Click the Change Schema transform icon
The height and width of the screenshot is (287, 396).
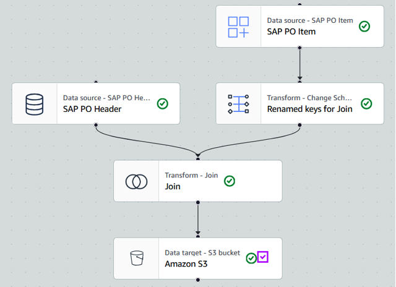[x=238, y=104]
